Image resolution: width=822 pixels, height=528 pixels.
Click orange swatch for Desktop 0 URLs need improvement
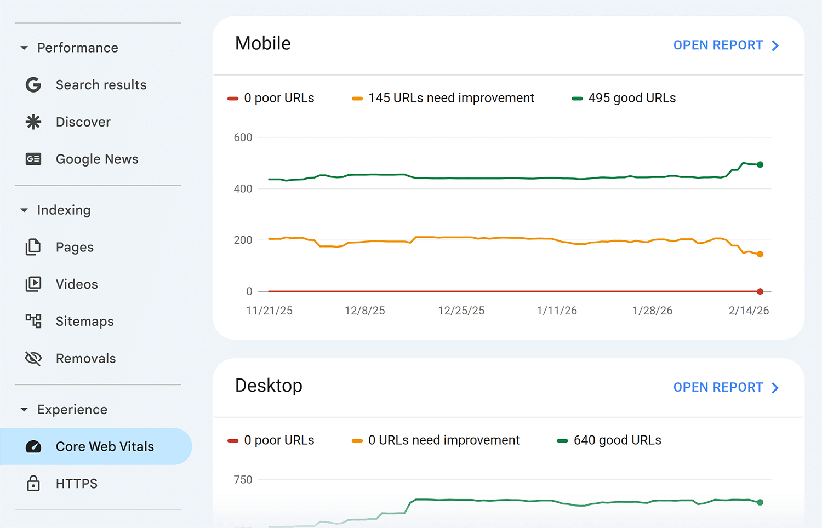pos(357,441)
